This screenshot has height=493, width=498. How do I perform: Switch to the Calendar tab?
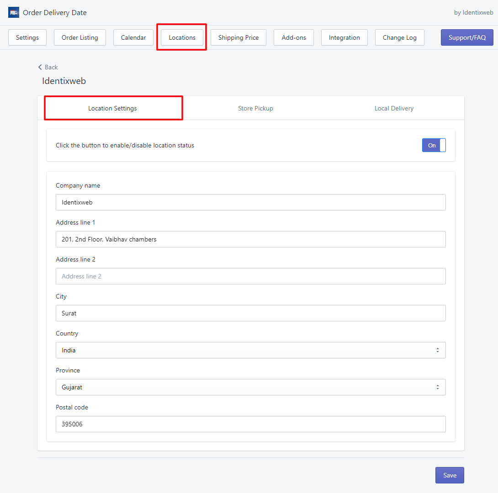(x=133, y=37)
